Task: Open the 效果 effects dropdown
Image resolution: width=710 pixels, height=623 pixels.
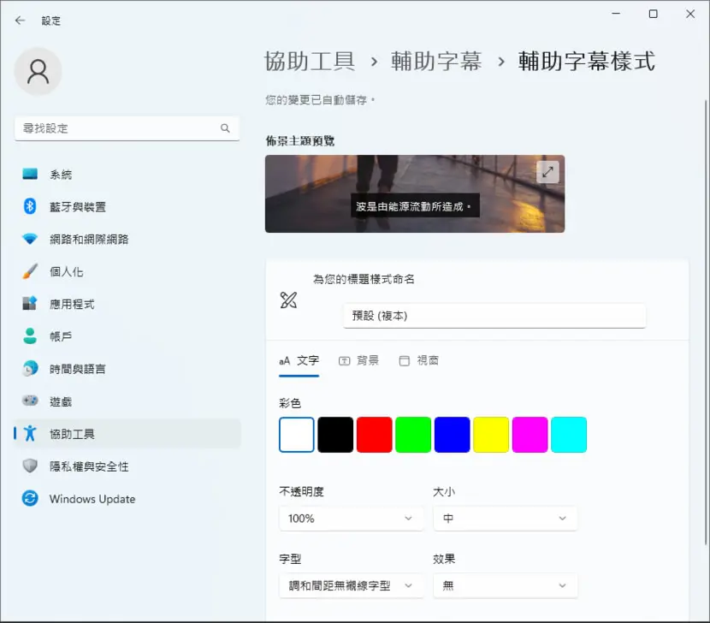Action: coord(505,585)
